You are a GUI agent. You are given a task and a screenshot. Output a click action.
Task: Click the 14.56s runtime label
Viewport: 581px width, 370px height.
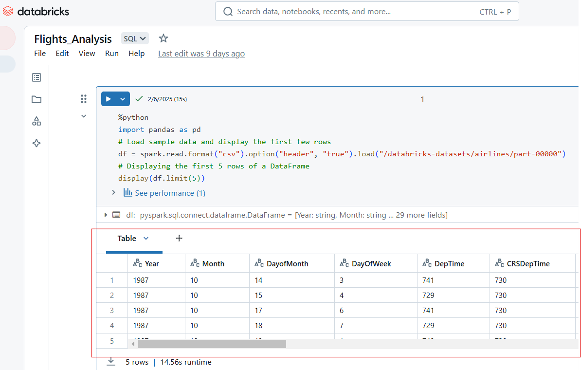[x=186, y=362]
